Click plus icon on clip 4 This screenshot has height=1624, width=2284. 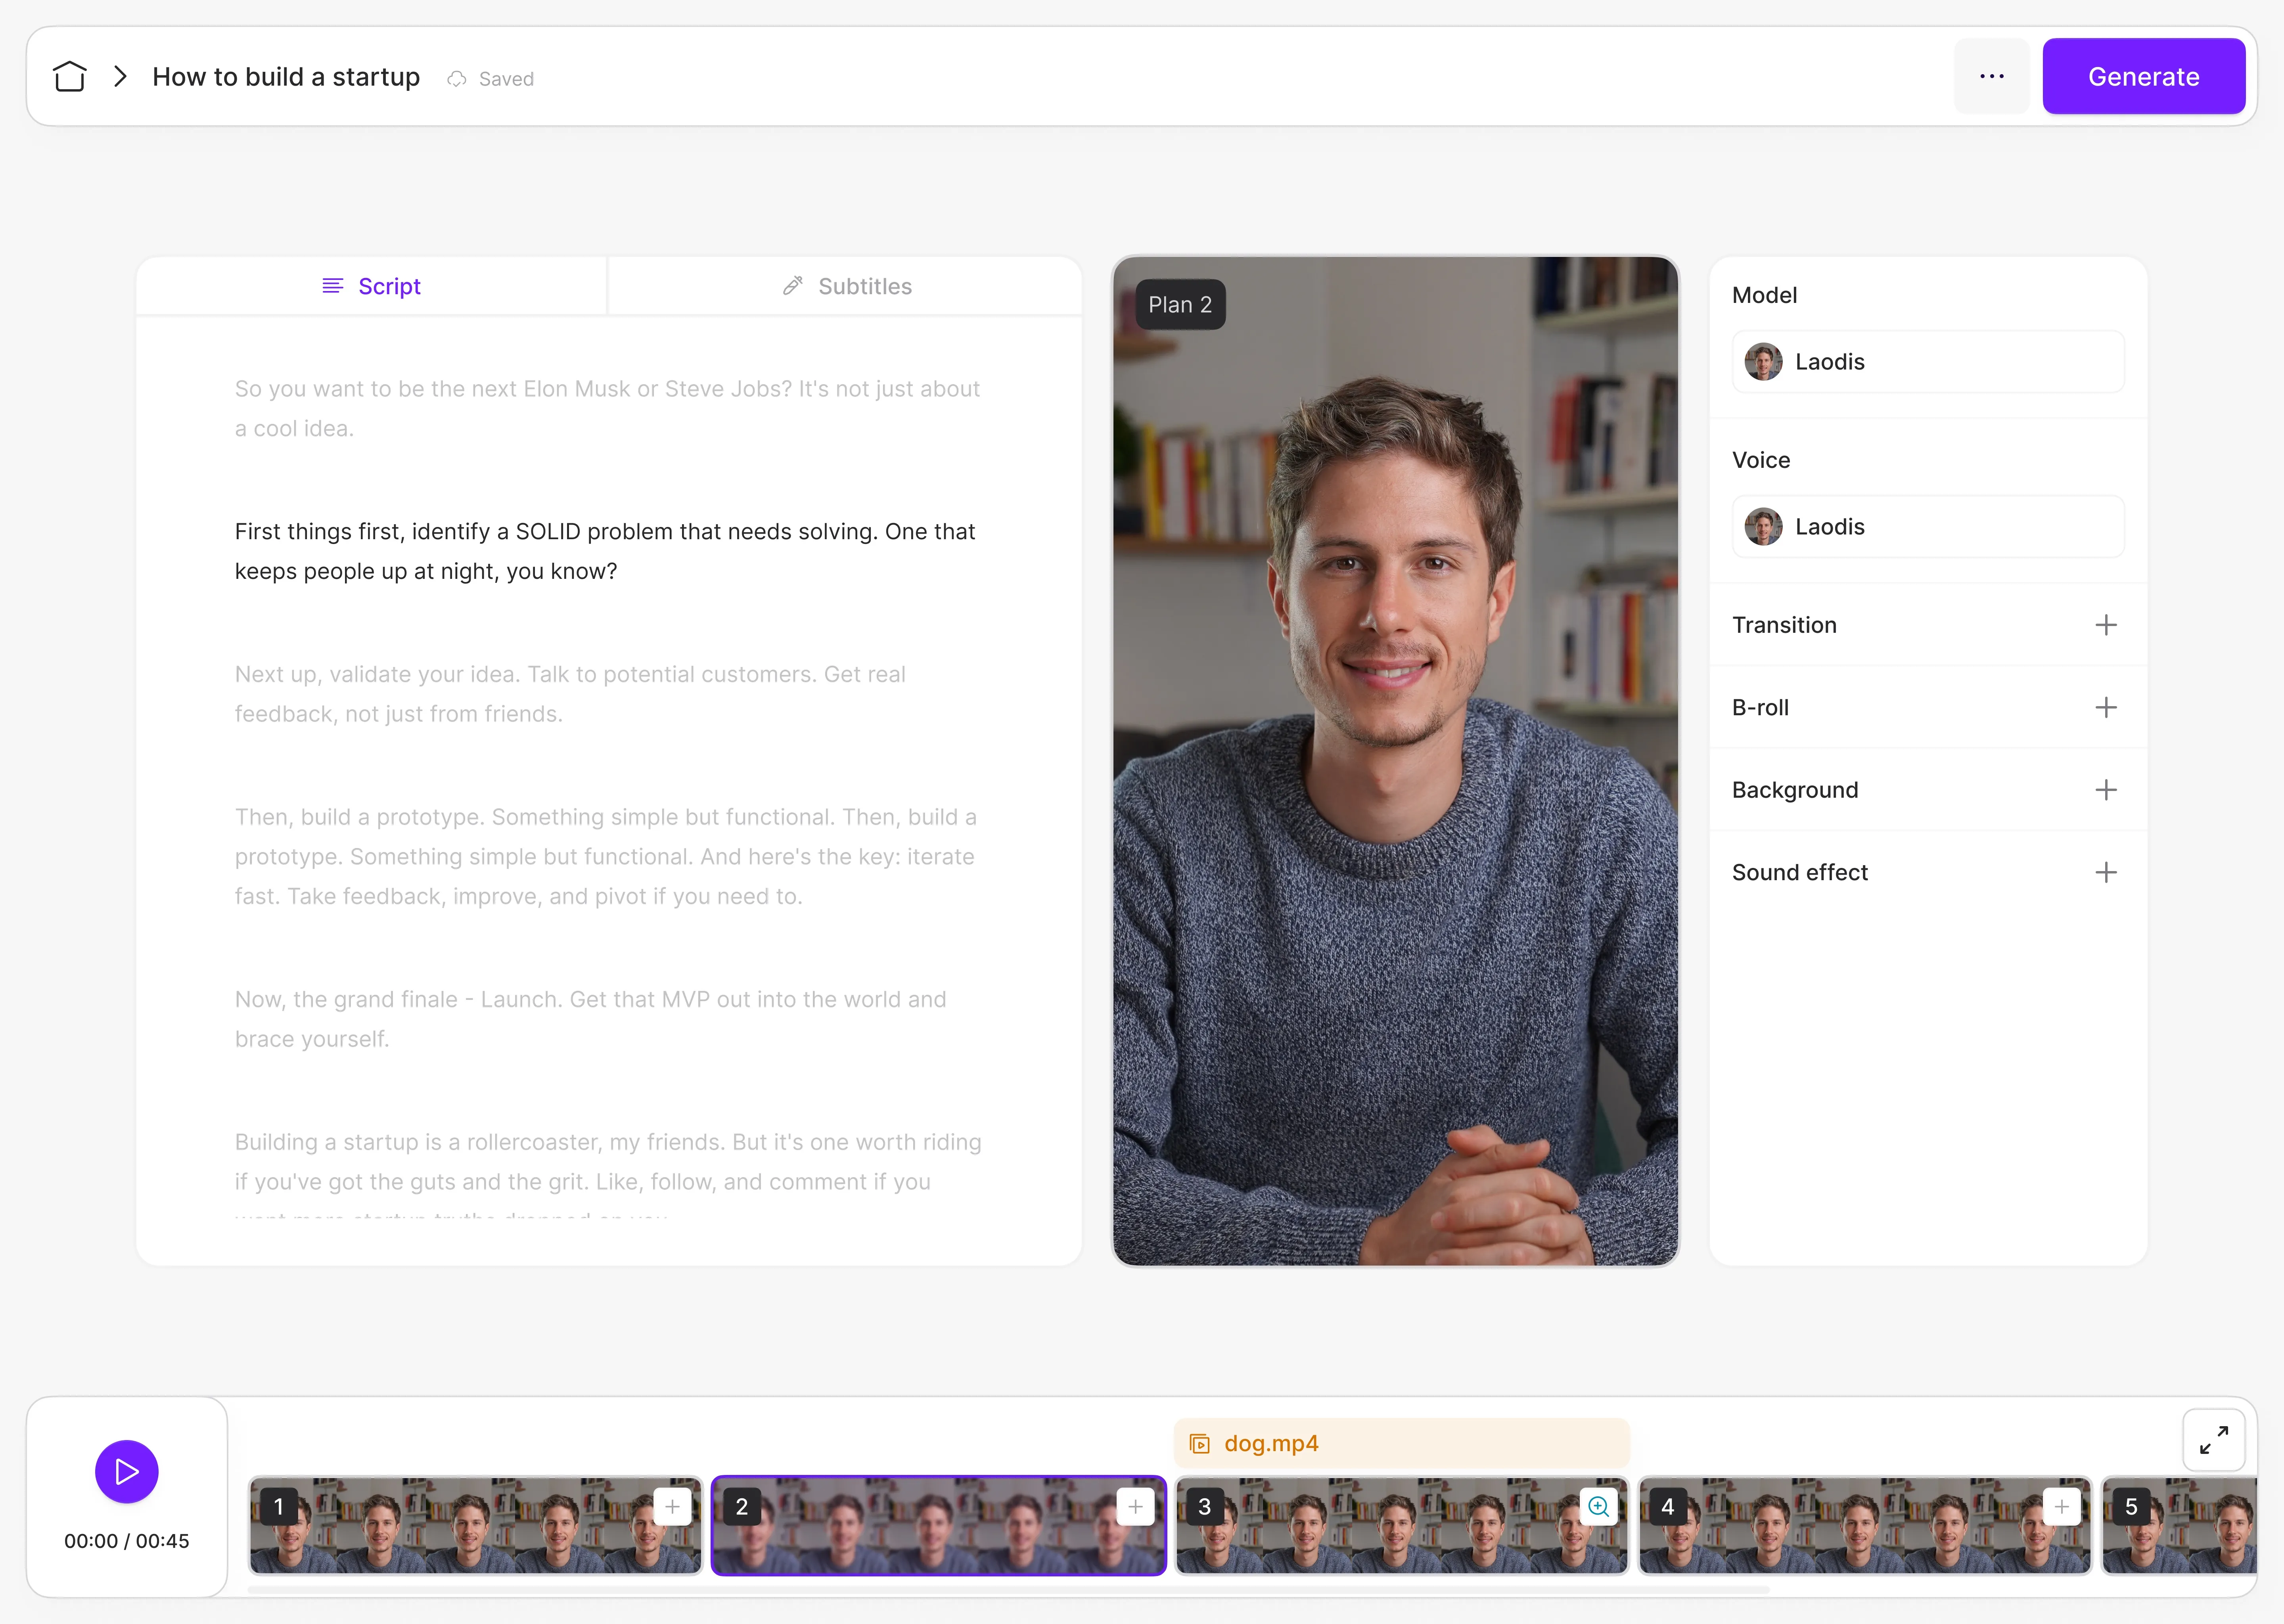pos(2061,1507)
